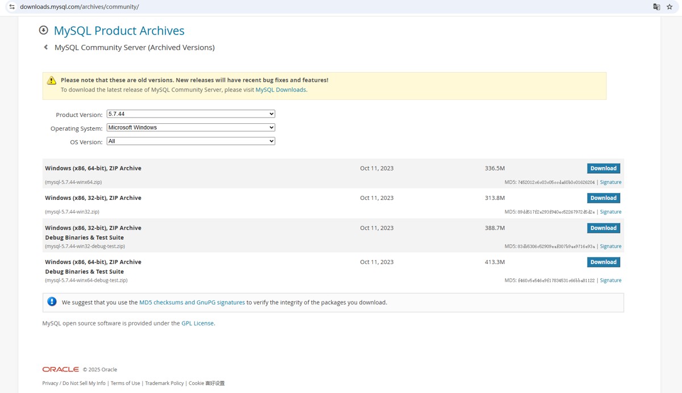Click the Oct 11, 2023 date in the 336.5M row

[x=377, y=168]
